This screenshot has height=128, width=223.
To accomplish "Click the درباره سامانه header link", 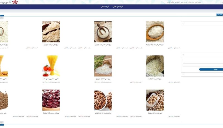I will 191,2.
